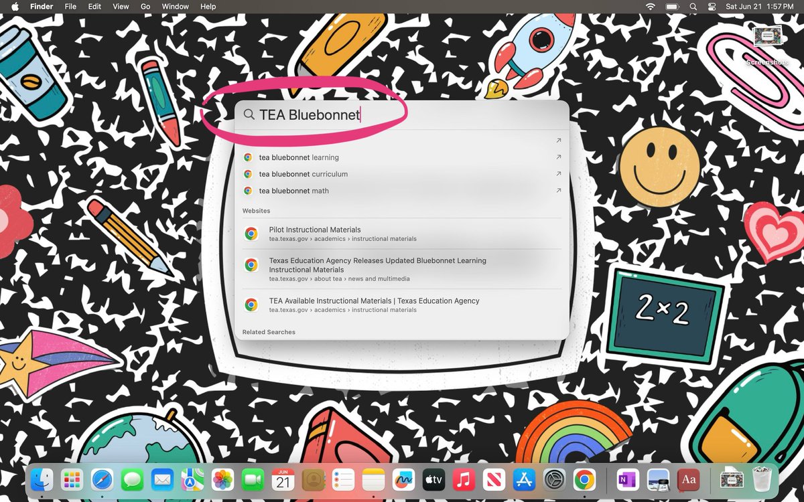Open Photos app in the Dock
The width and height of the screenshot is (804, 502).
point(222,479)
